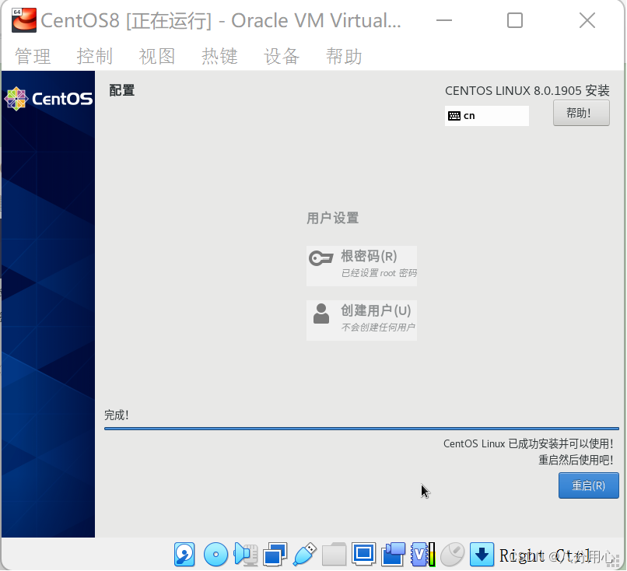This screenshot has height=571, width=627.
Task: Click the user silhouette icon for user creation
Action: [x=321, y=314]
